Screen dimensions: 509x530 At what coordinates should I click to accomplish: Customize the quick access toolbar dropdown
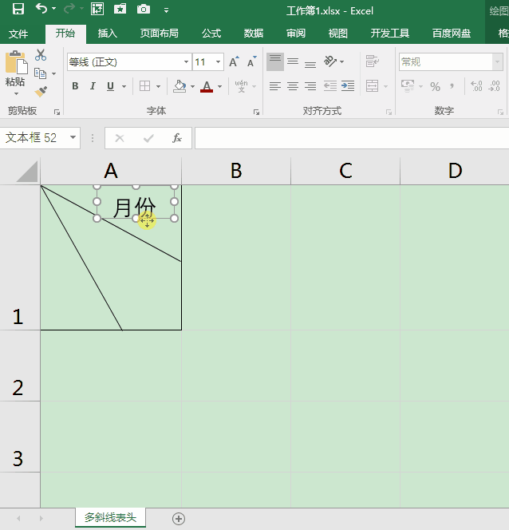tap(166, 10)
